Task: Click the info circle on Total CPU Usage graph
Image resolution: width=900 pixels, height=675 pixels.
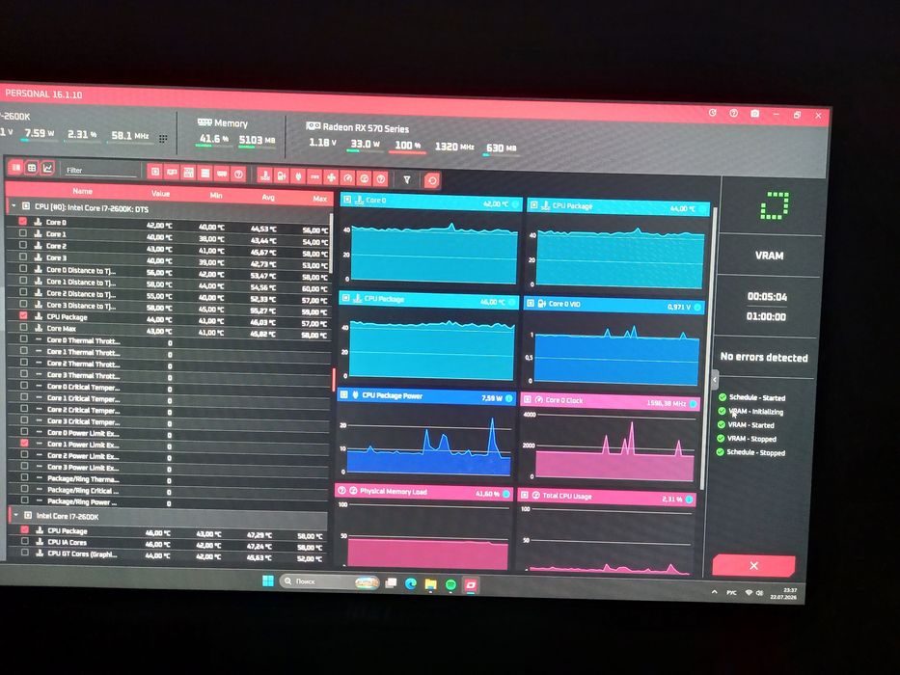Action: (x=689, y=499)
